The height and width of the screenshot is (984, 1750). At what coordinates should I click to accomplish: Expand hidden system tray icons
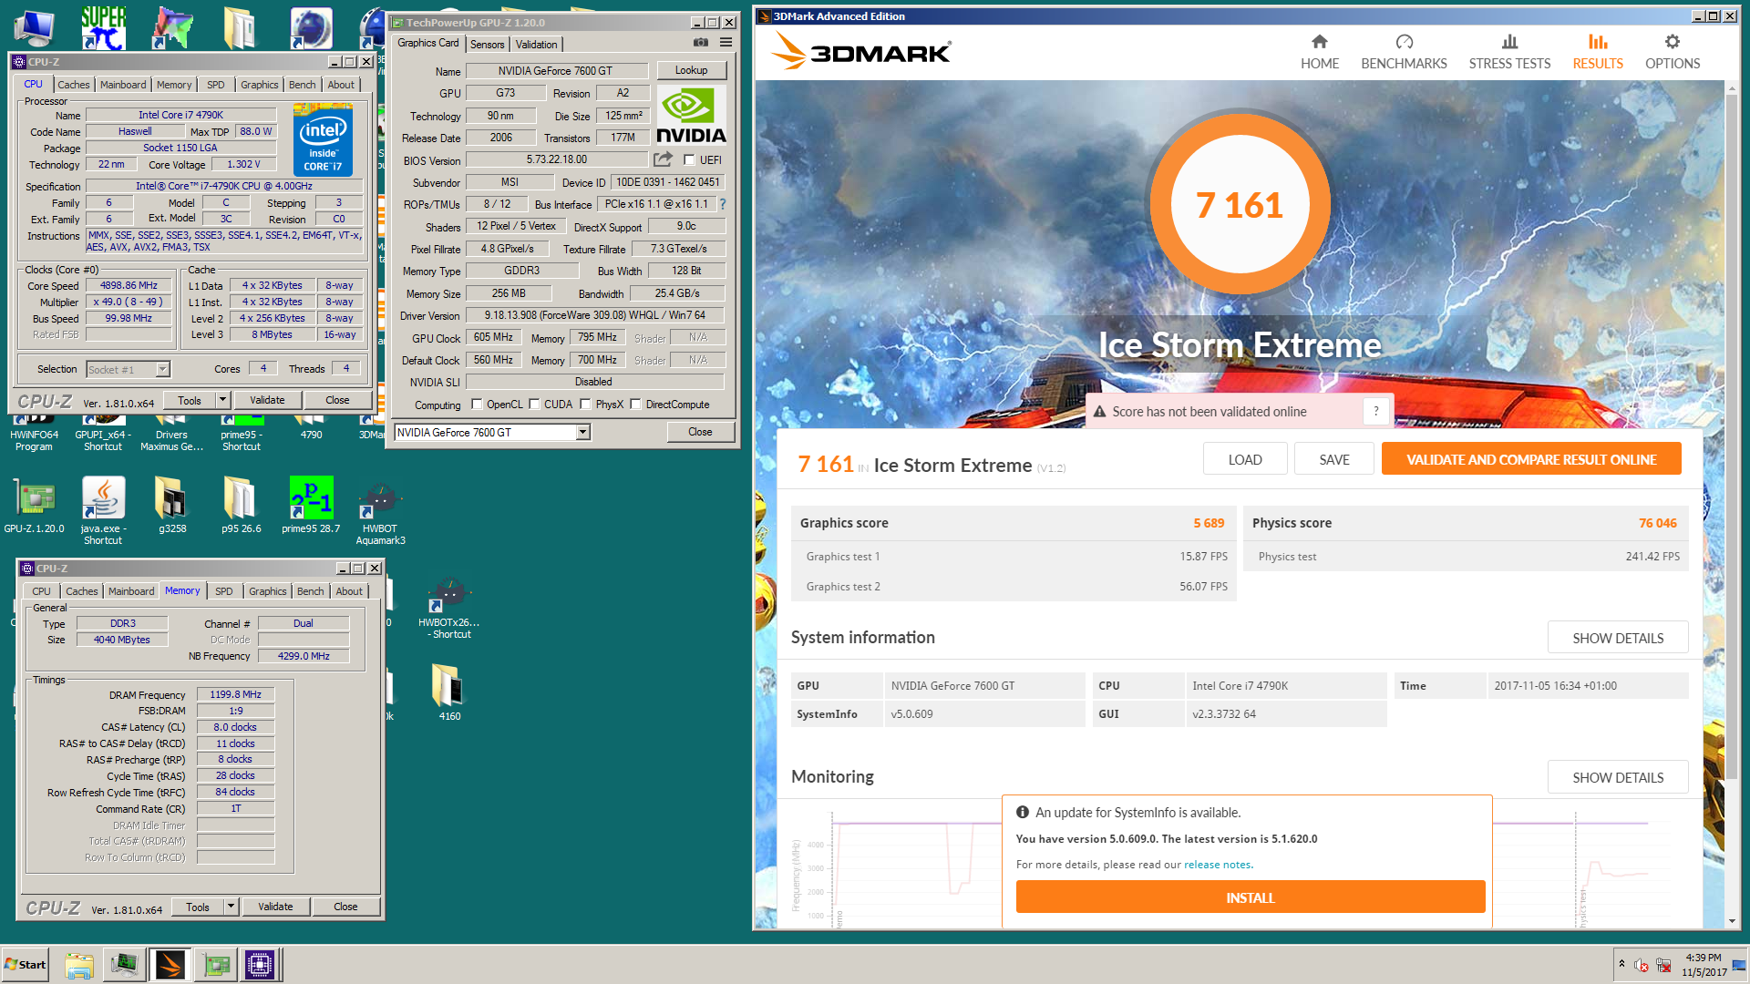click(x=1621, y=963)
